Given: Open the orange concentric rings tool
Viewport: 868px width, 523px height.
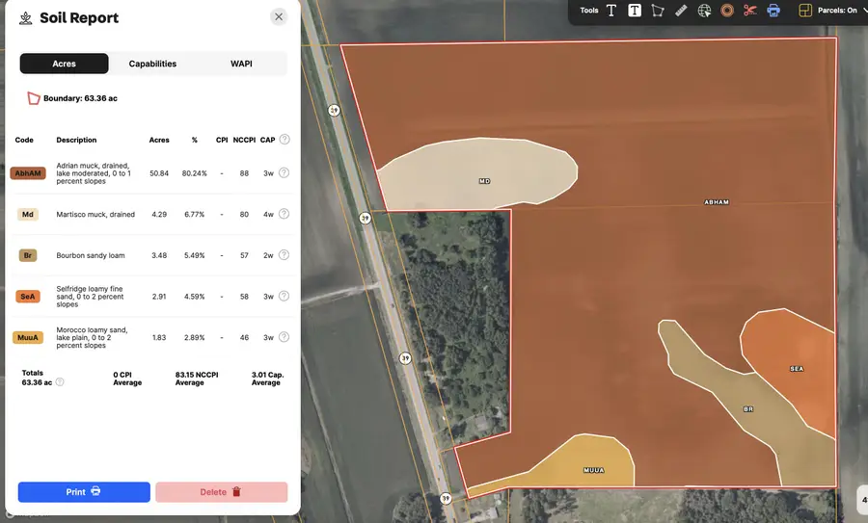Looking at the screenshot, I should pos(727,11).
